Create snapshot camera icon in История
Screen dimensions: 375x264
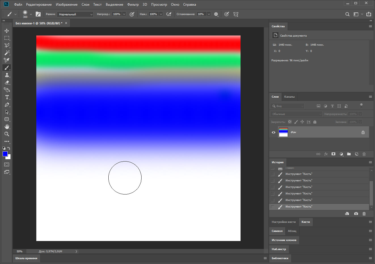point(356,214)
